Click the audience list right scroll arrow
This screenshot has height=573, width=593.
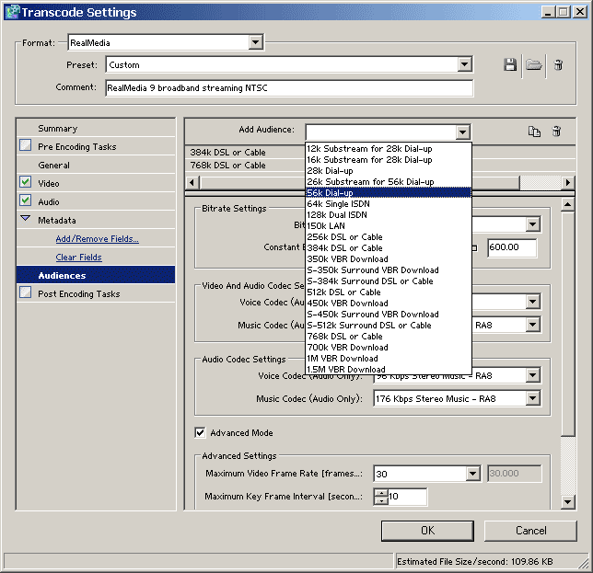pos(567,182)
